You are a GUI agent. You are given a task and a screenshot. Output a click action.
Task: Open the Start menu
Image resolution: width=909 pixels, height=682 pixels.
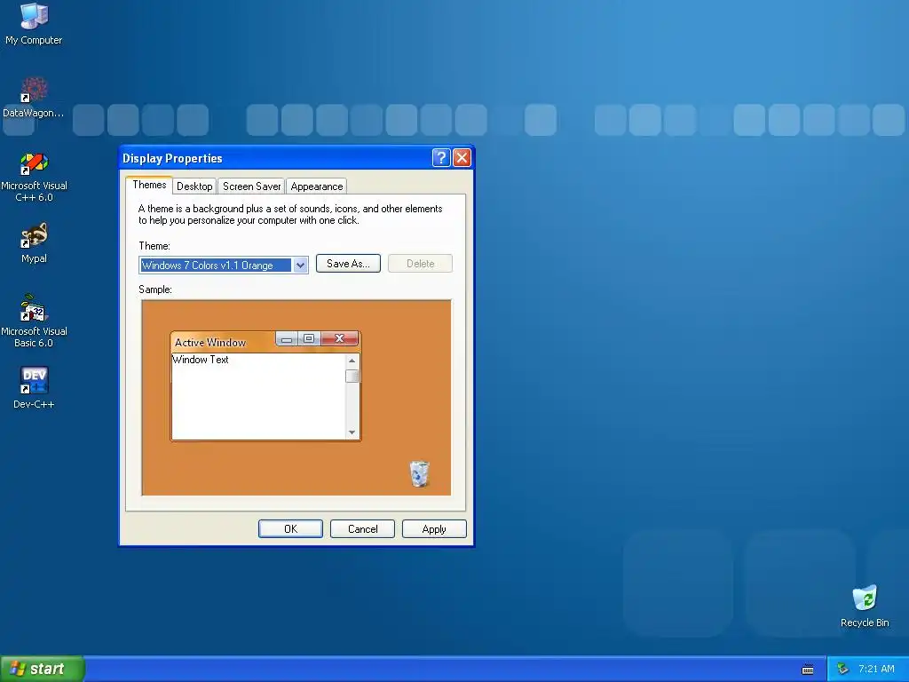tap(43, 669)
